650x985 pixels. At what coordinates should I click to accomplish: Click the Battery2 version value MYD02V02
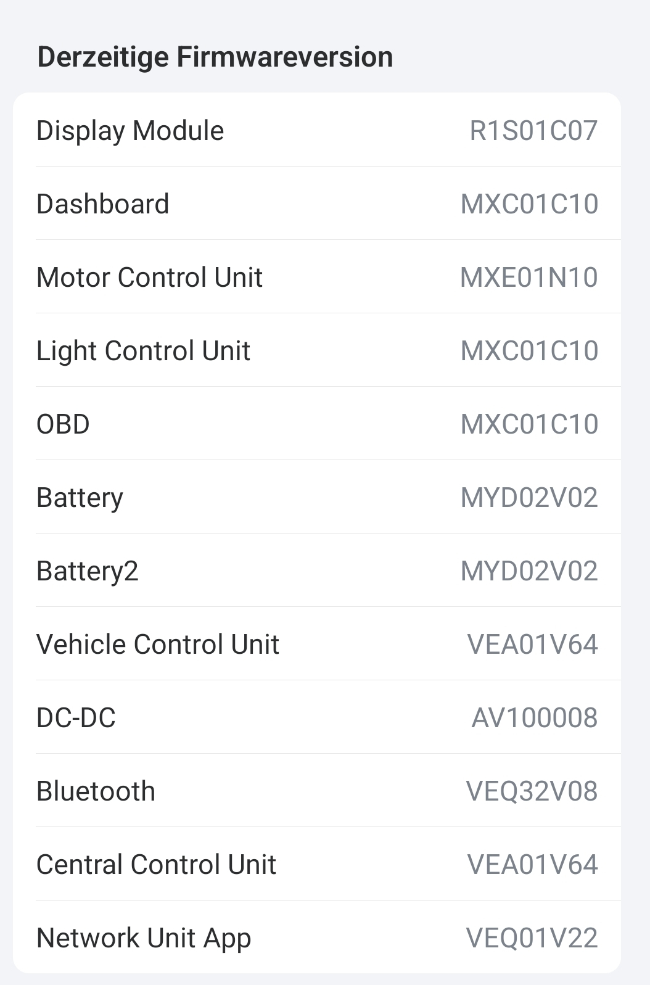[529, 571]
